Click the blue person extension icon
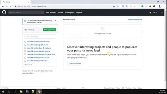167x94 pixels. tap(127, 6)
